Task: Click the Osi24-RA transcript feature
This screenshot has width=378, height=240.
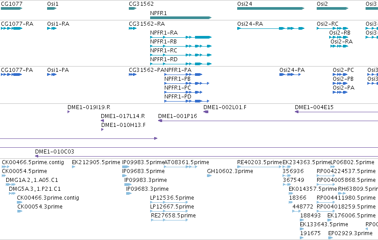Action: coord(271,28)
